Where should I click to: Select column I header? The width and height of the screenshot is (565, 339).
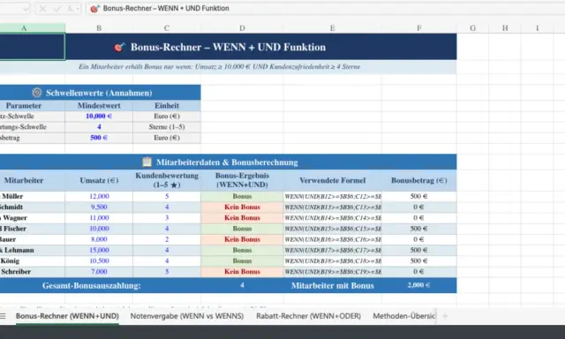(537, 28)
